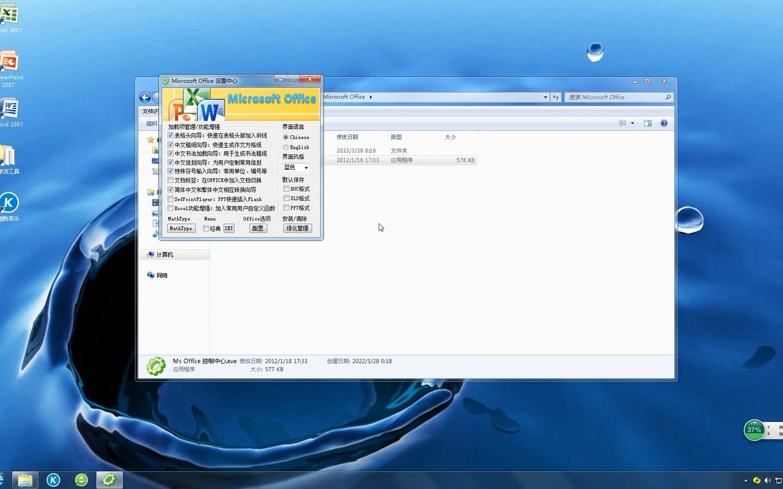Enable 文档标签 document tabs option
Viewport: 783px width, 489px height.
click(171, 180)
